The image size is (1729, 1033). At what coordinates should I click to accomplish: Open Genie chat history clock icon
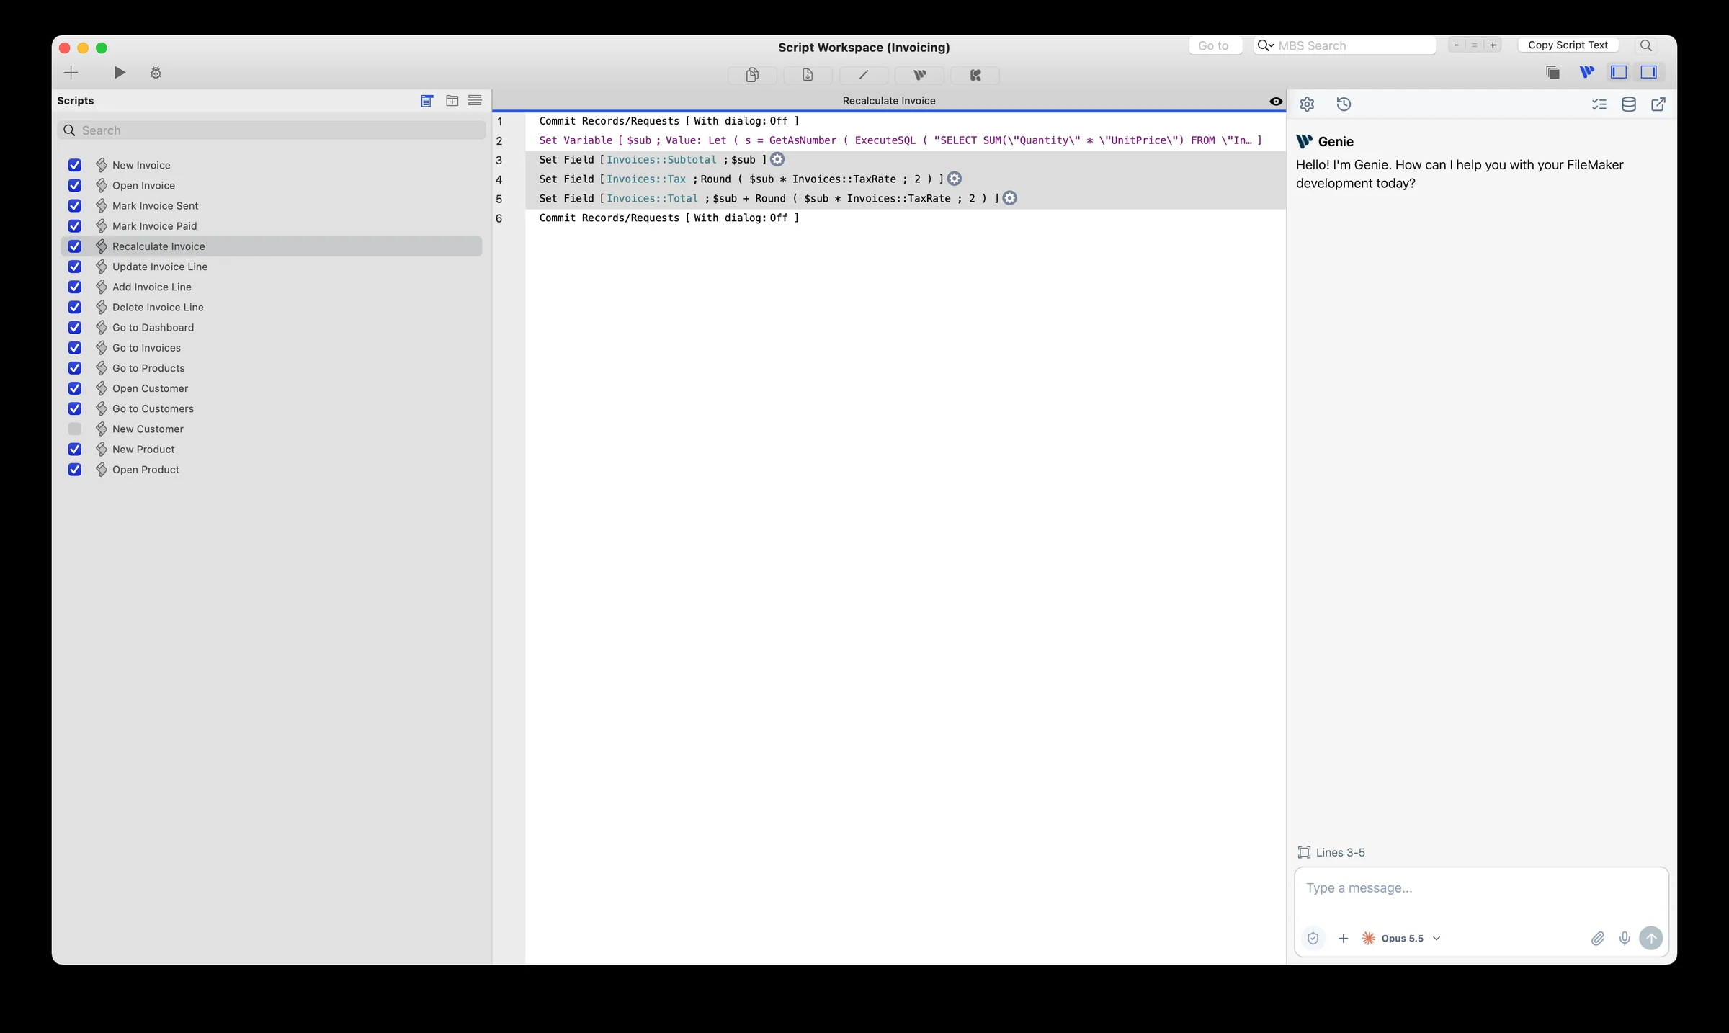(1344, 104)
